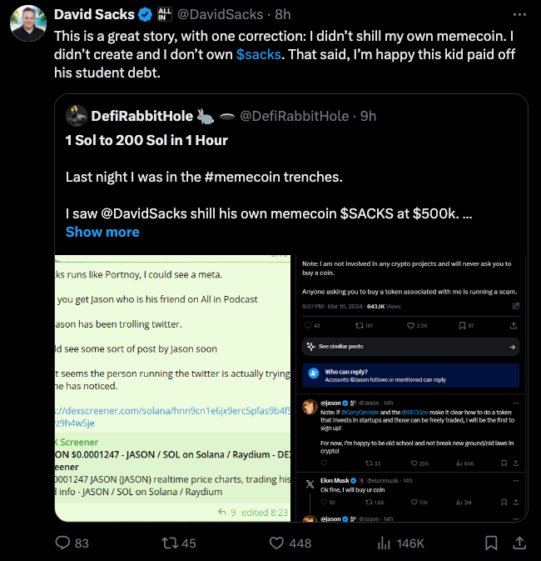
Task: Like the David Sacks tweet
Action: [x=277, y=543]
